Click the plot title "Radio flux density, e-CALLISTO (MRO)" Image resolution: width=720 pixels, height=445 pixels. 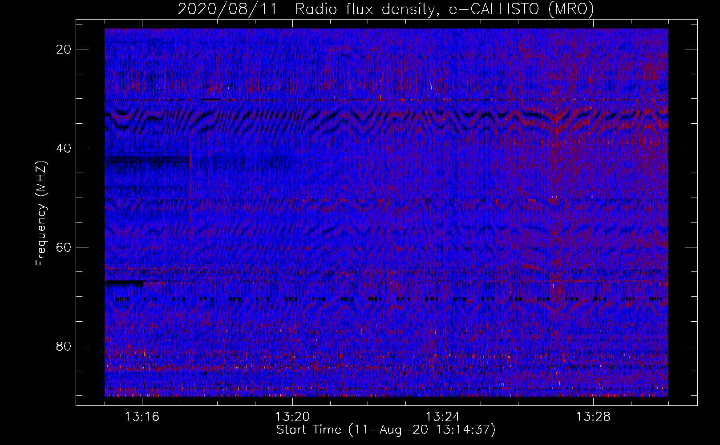coord(445,9)
